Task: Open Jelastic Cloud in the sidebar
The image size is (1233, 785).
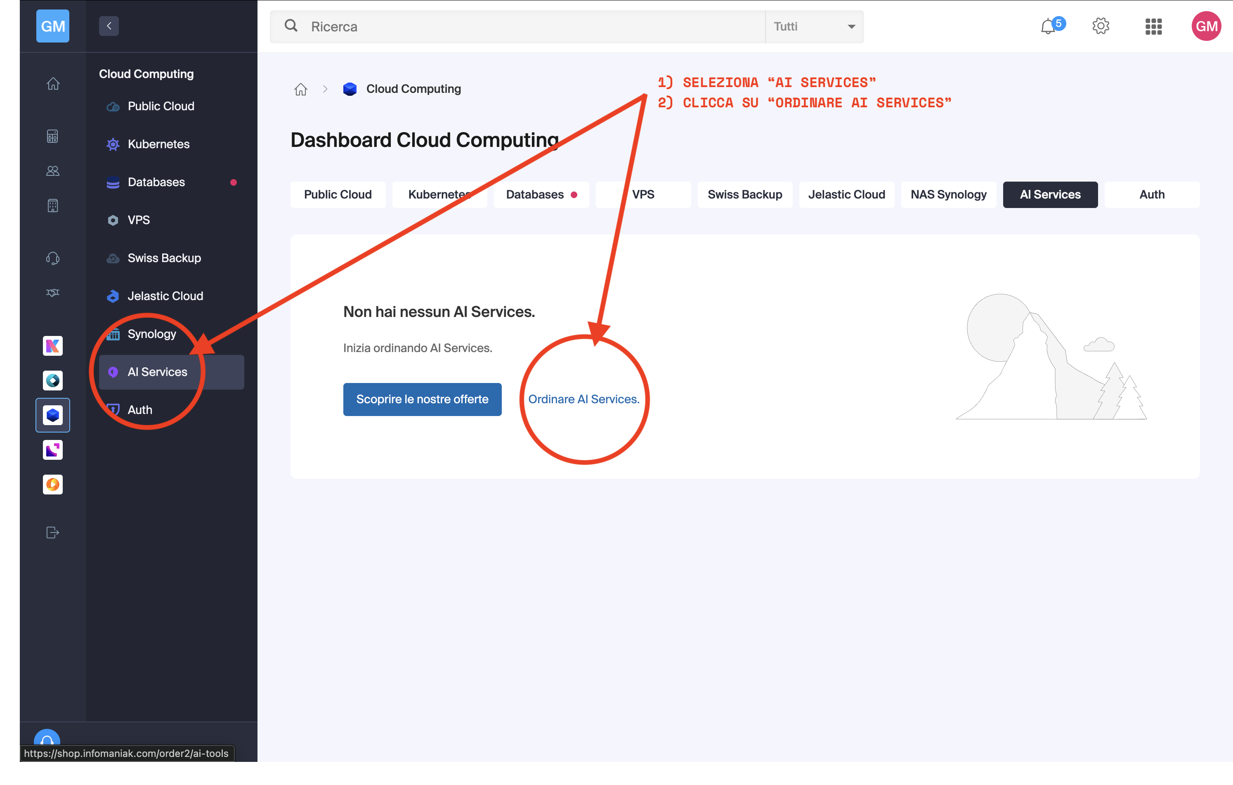Action: click(172, 296)
